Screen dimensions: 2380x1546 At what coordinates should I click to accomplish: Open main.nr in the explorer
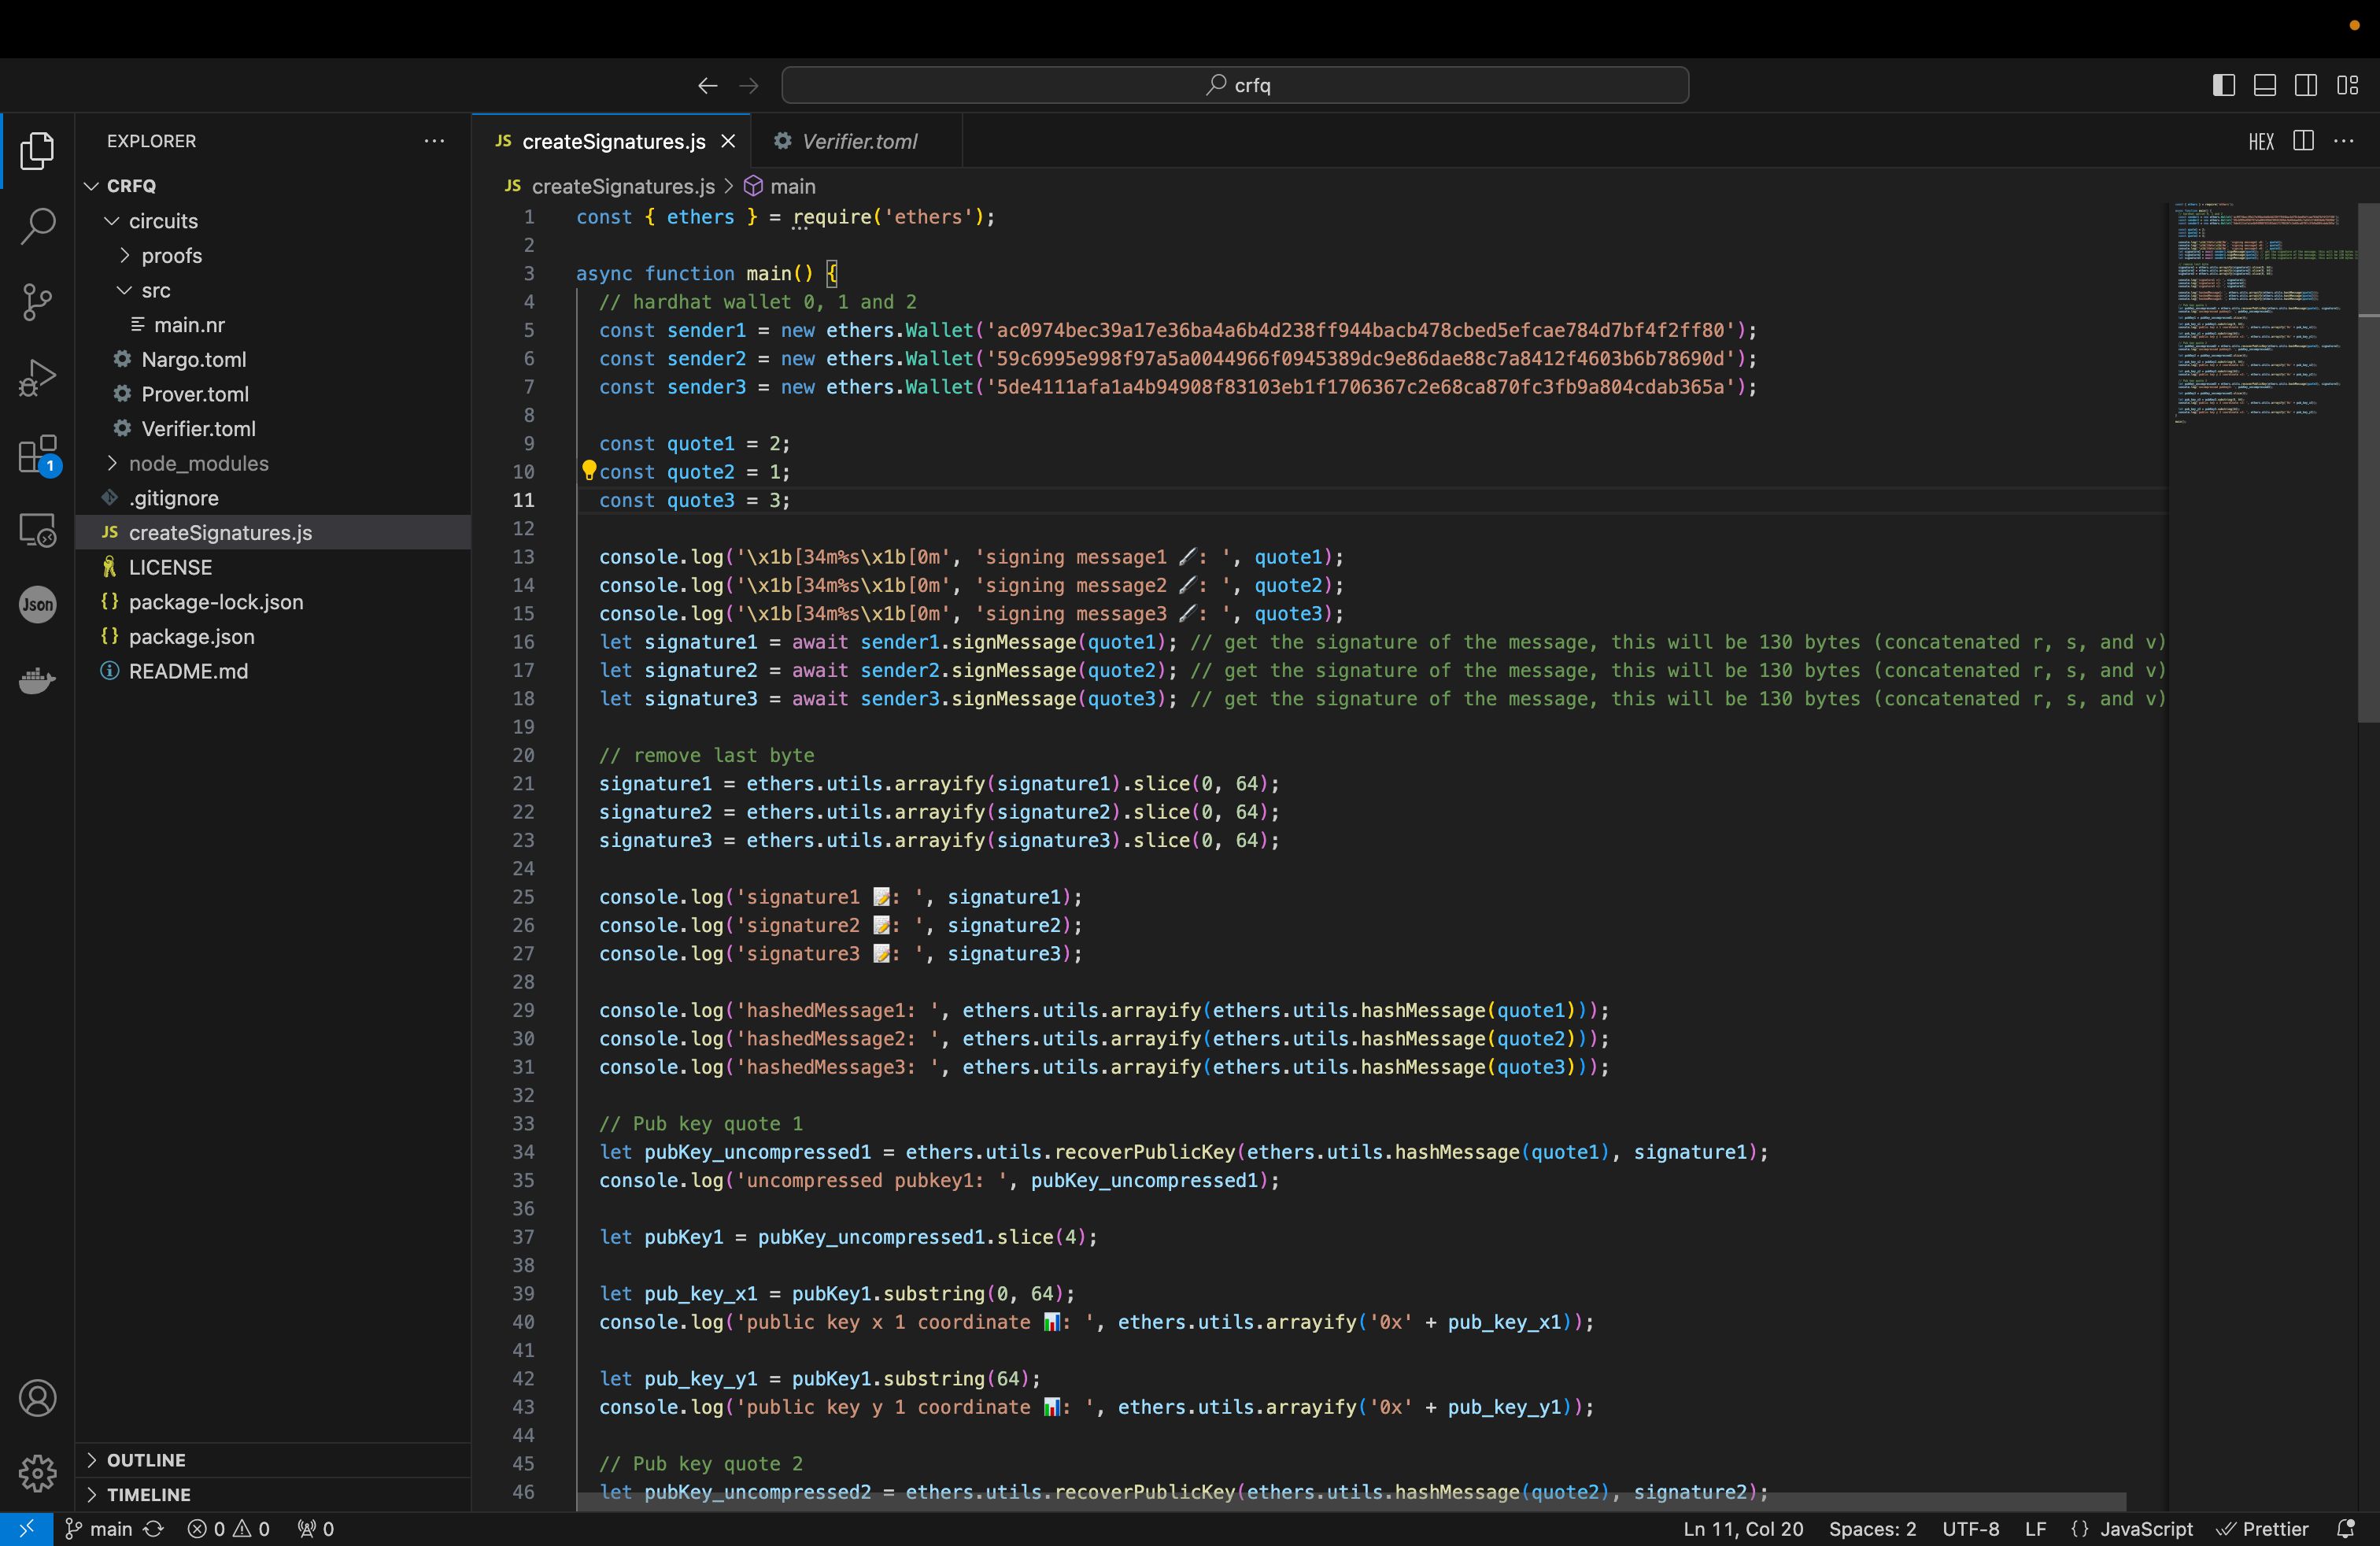pyautogui.click(x=272, y=325)
